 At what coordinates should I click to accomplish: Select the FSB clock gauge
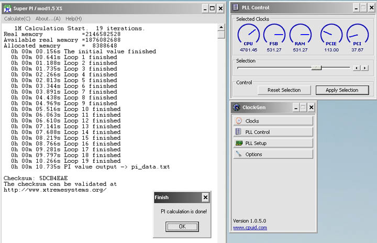coord(274,35)
